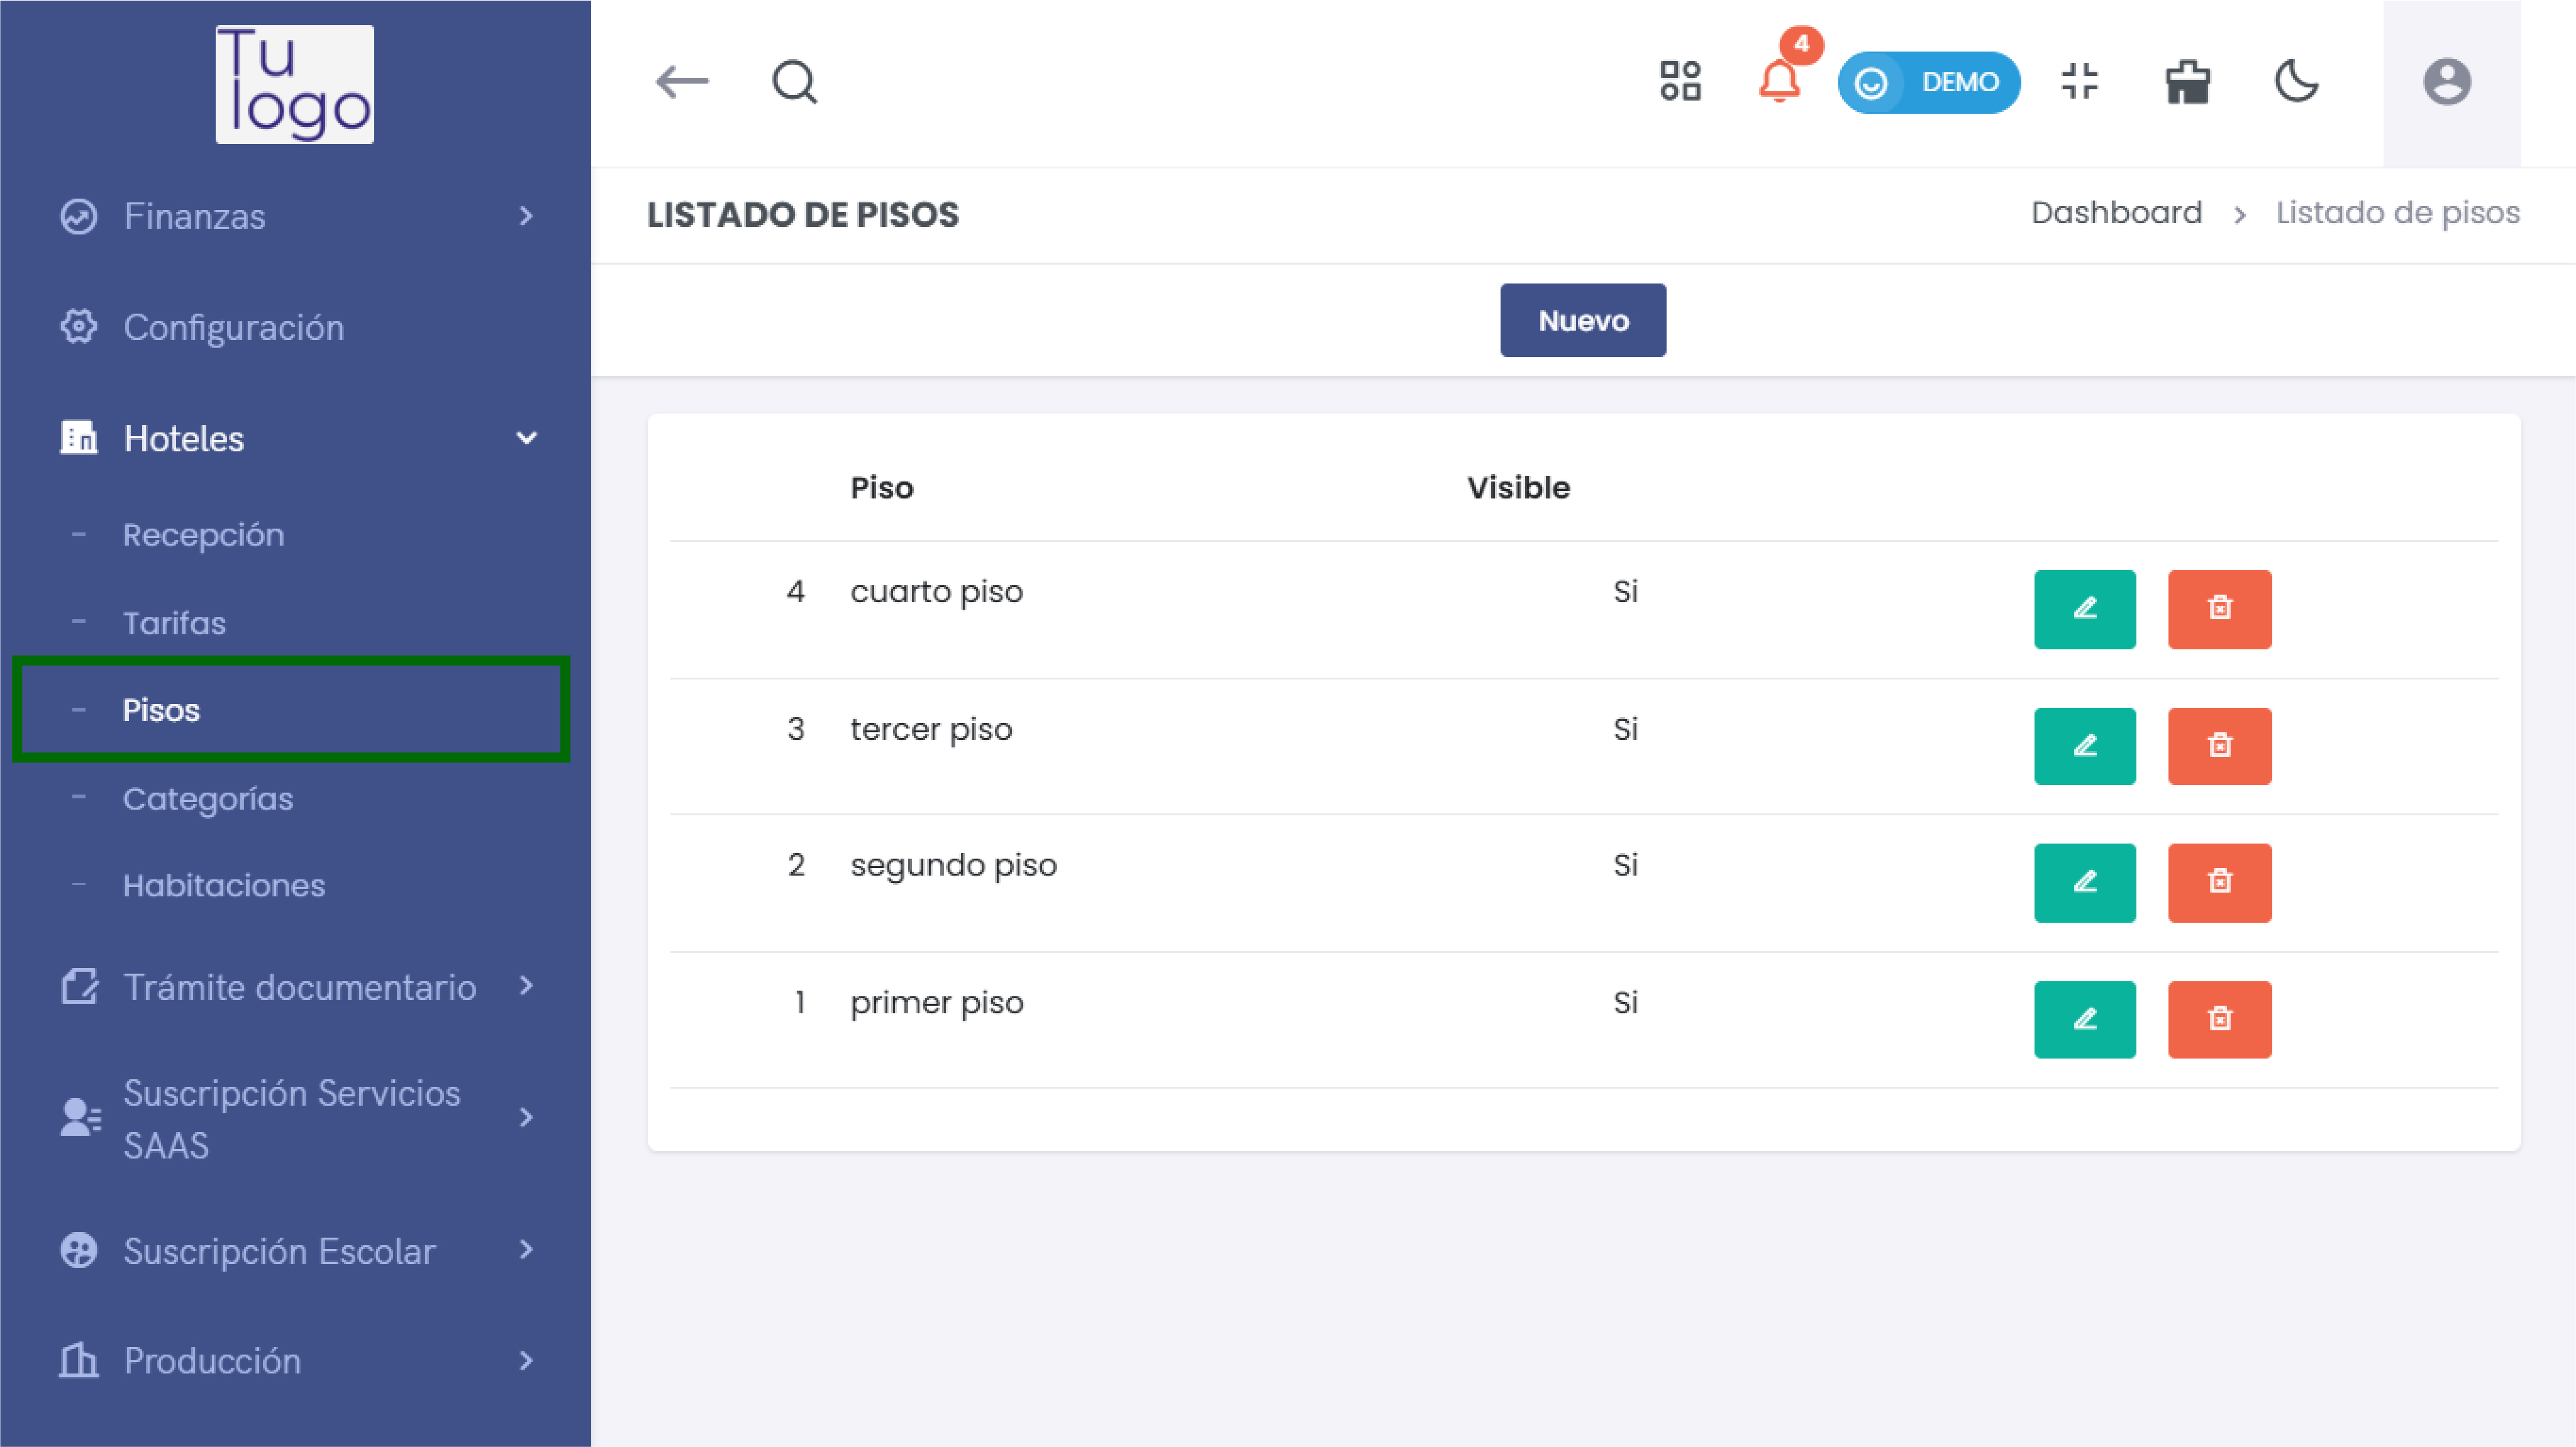Toggle dark mode moon icon
Screen dimensions: 2576x1447
2297,82
